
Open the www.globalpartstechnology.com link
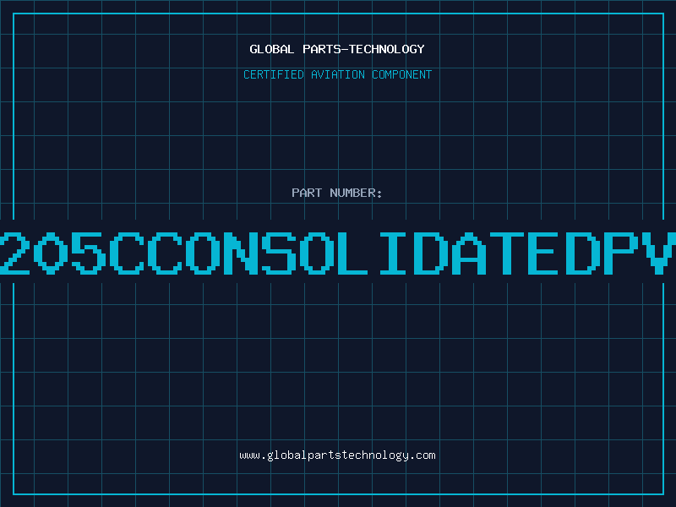(337, 455)
